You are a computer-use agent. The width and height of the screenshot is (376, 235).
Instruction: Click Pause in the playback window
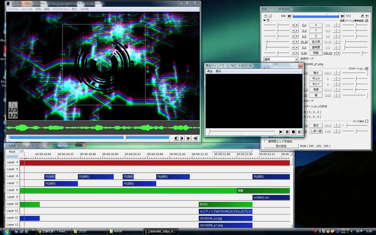[287, 132]
